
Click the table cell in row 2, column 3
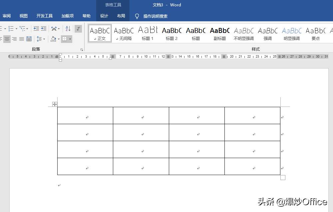pos(197,132)
